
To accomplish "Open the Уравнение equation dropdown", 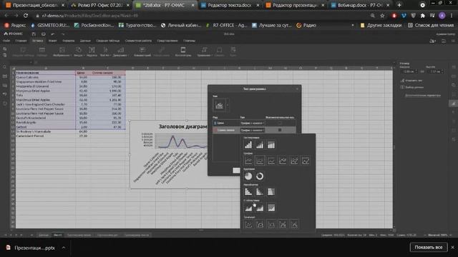I will [205, 51].
